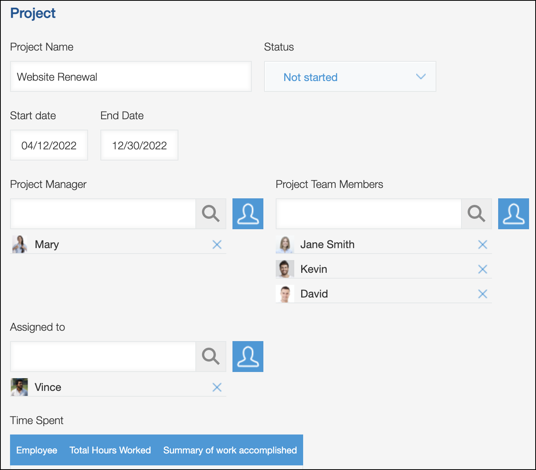The image size is (536, 470).
Task: Click the Start date field
Action: tap(49, 145)
